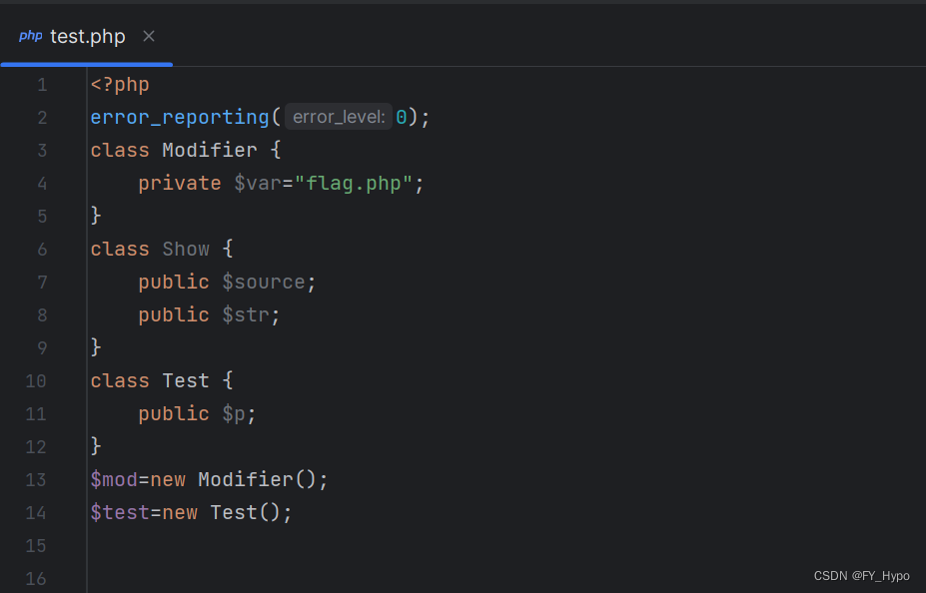Close the test.php tab
Image resolution: width=926 pixels, height=593 pixels.
149,37
